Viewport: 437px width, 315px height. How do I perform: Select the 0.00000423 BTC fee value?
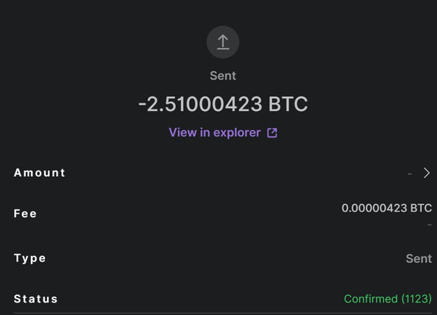tap(387, 208)
